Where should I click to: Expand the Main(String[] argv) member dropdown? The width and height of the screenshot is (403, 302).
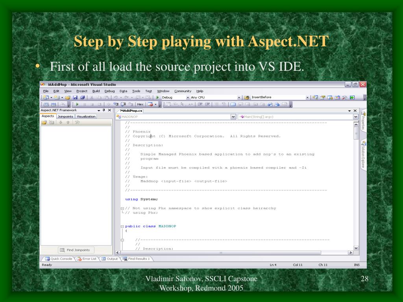tap(356, 117)
